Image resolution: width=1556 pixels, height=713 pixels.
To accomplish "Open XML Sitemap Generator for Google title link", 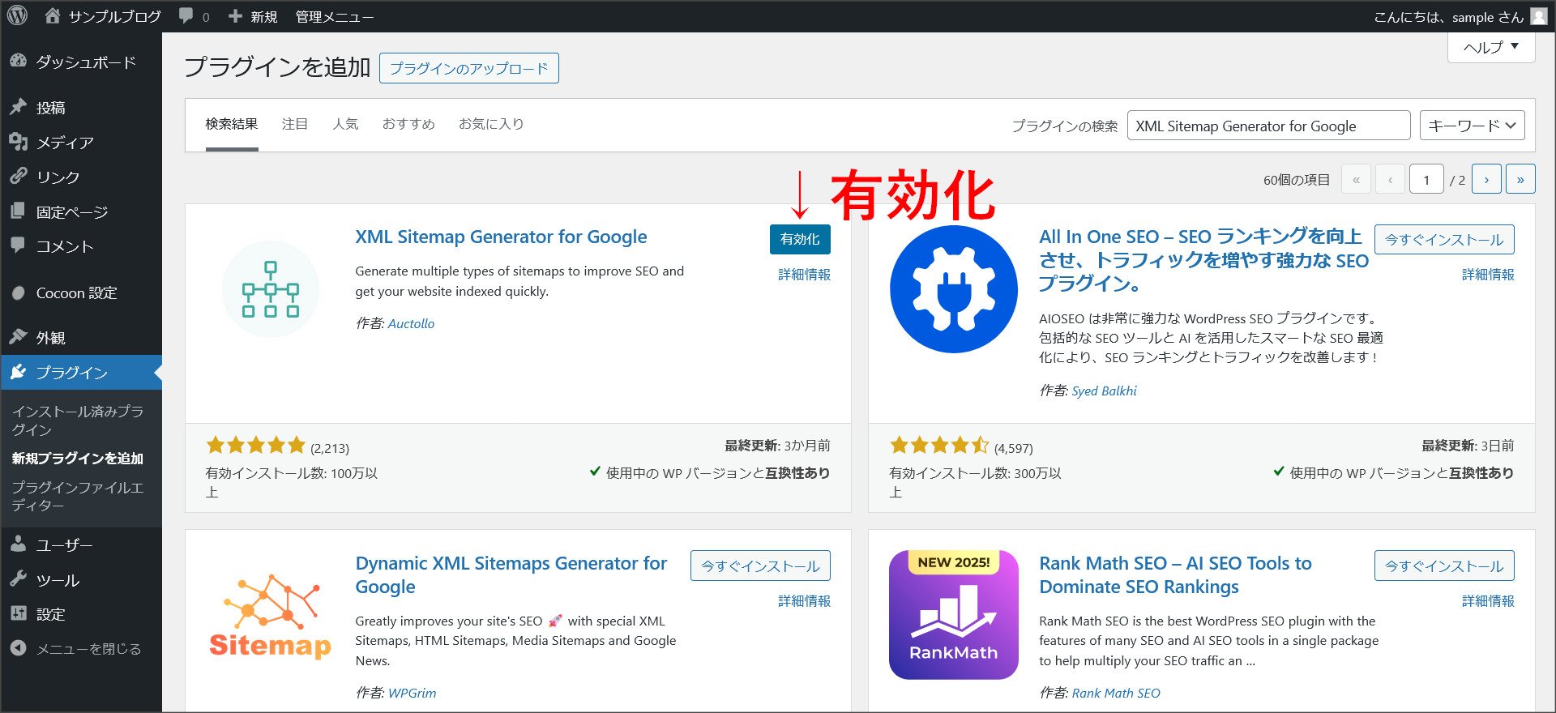I will click(x=501, y=237).
